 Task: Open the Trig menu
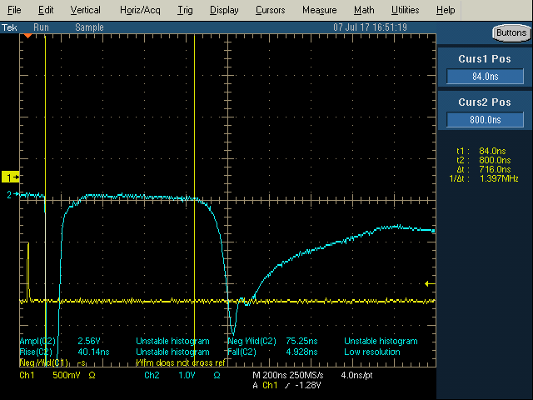(x=185, y=10)
